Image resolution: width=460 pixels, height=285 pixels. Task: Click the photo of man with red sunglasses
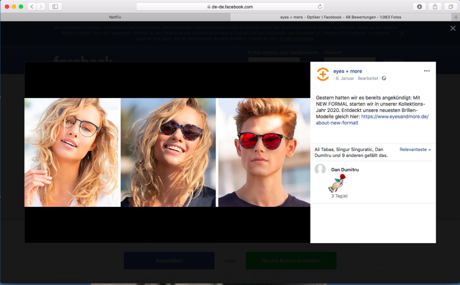[x=264, y=152]
